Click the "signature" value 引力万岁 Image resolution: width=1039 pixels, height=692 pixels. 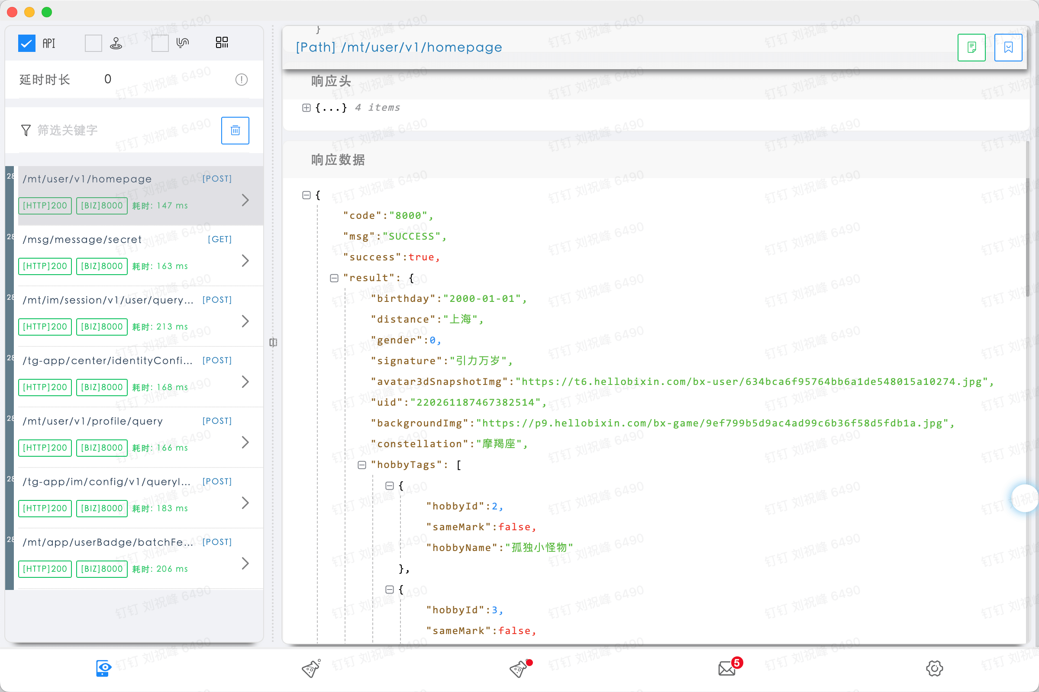pyautogui.click(x=478, y=361)
